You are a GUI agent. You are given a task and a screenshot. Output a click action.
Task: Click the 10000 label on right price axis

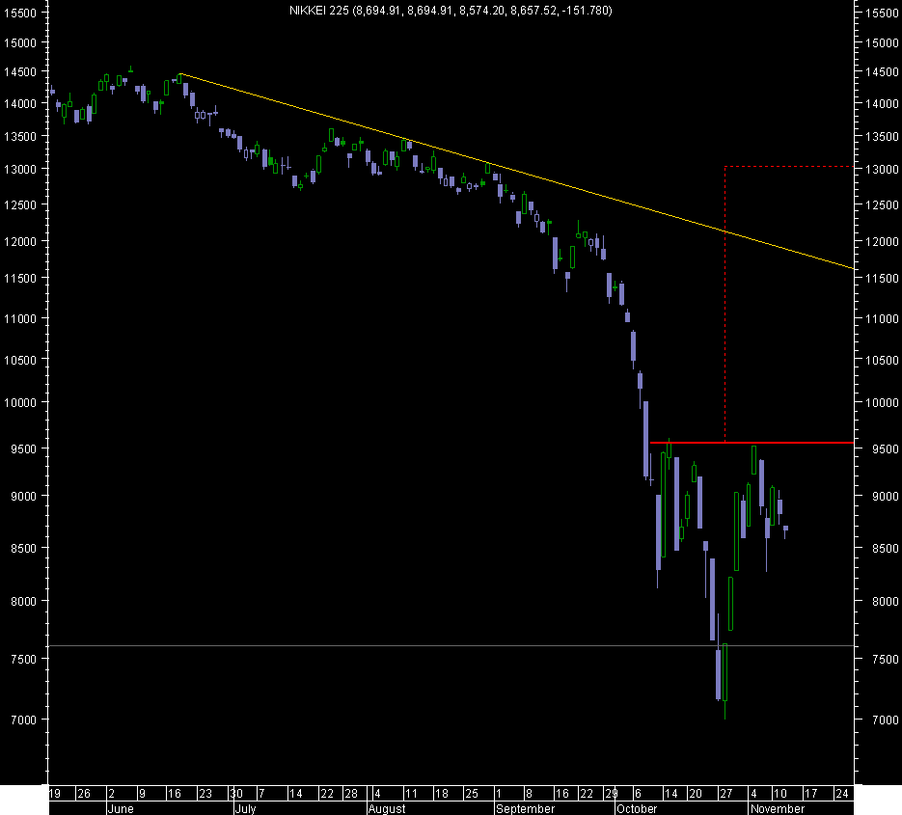[x=882, y=402]
